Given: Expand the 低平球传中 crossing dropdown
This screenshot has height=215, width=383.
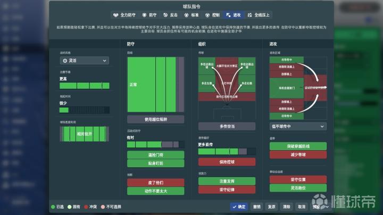Looking at the screenshot, I should 298,126.
